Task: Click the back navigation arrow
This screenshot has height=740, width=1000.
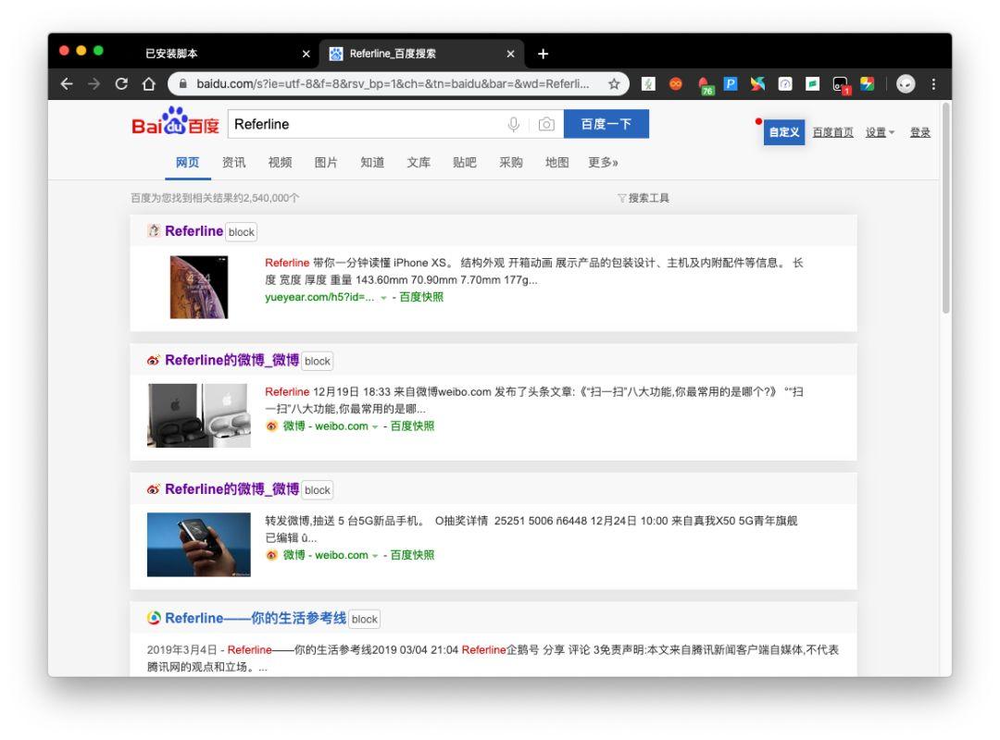Action: 66,83
